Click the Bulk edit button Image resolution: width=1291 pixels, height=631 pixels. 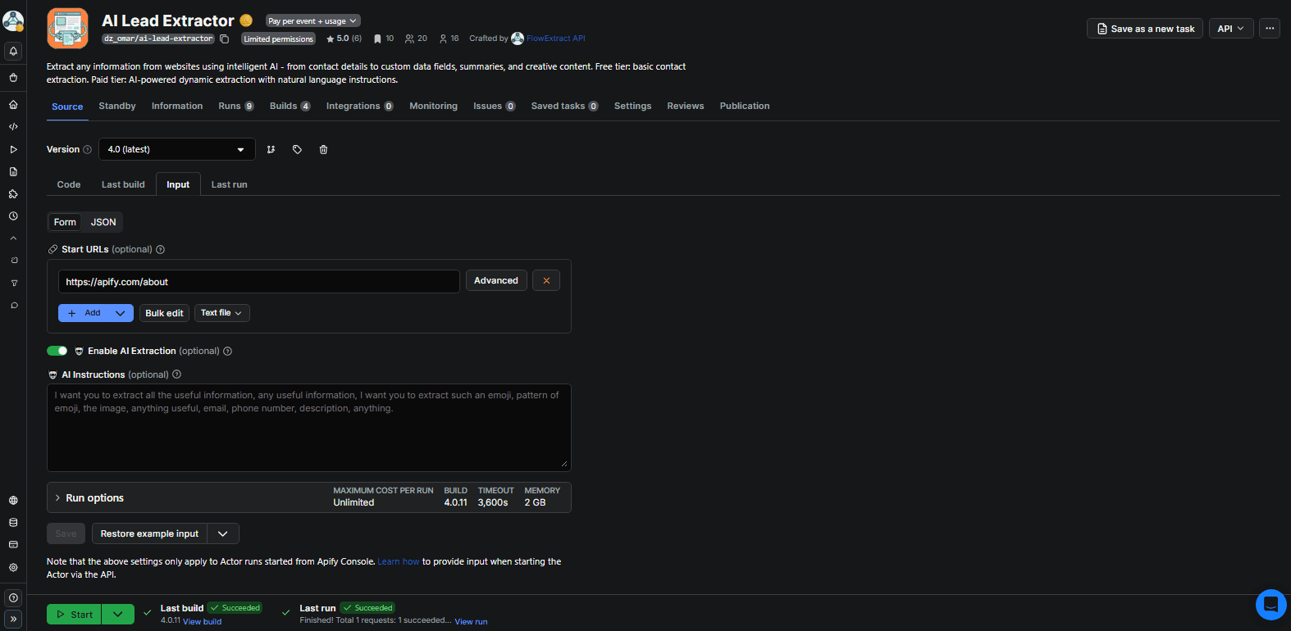coord(164,313)
